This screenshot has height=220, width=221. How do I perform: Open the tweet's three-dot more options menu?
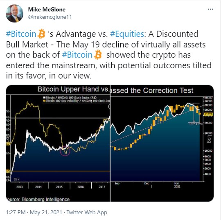pos(210,9)
